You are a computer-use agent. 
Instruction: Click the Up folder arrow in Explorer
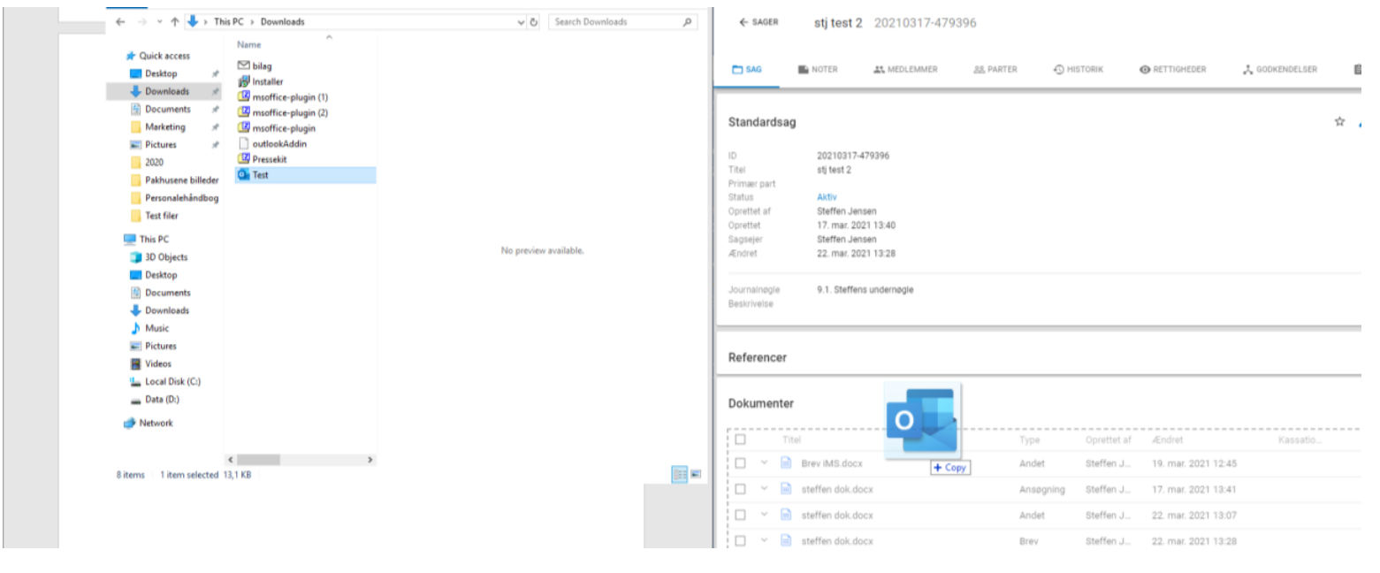point(175,22)
